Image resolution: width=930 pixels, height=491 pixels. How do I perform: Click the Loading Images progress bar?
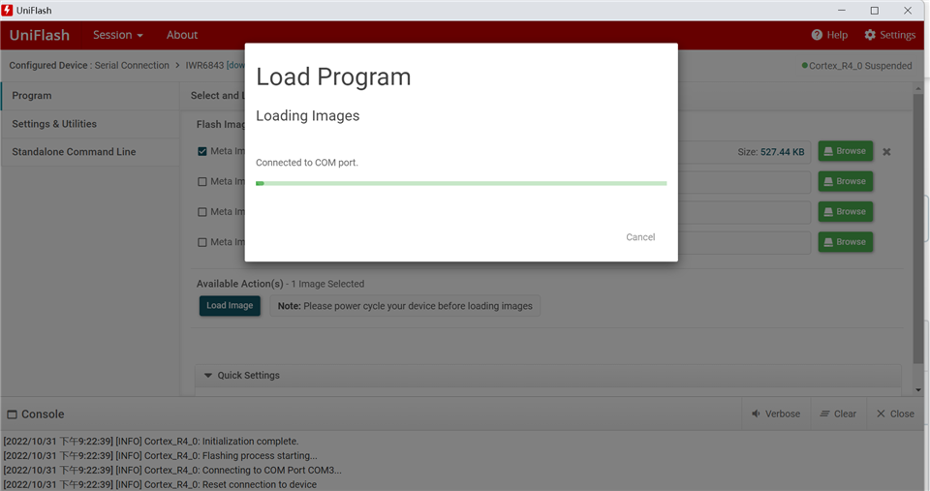[x=461, y=183]
